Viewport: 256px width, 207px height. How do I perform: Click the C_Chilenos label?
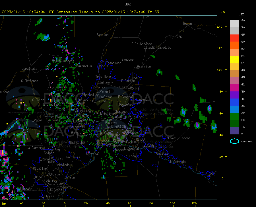[x=30, y=81]
